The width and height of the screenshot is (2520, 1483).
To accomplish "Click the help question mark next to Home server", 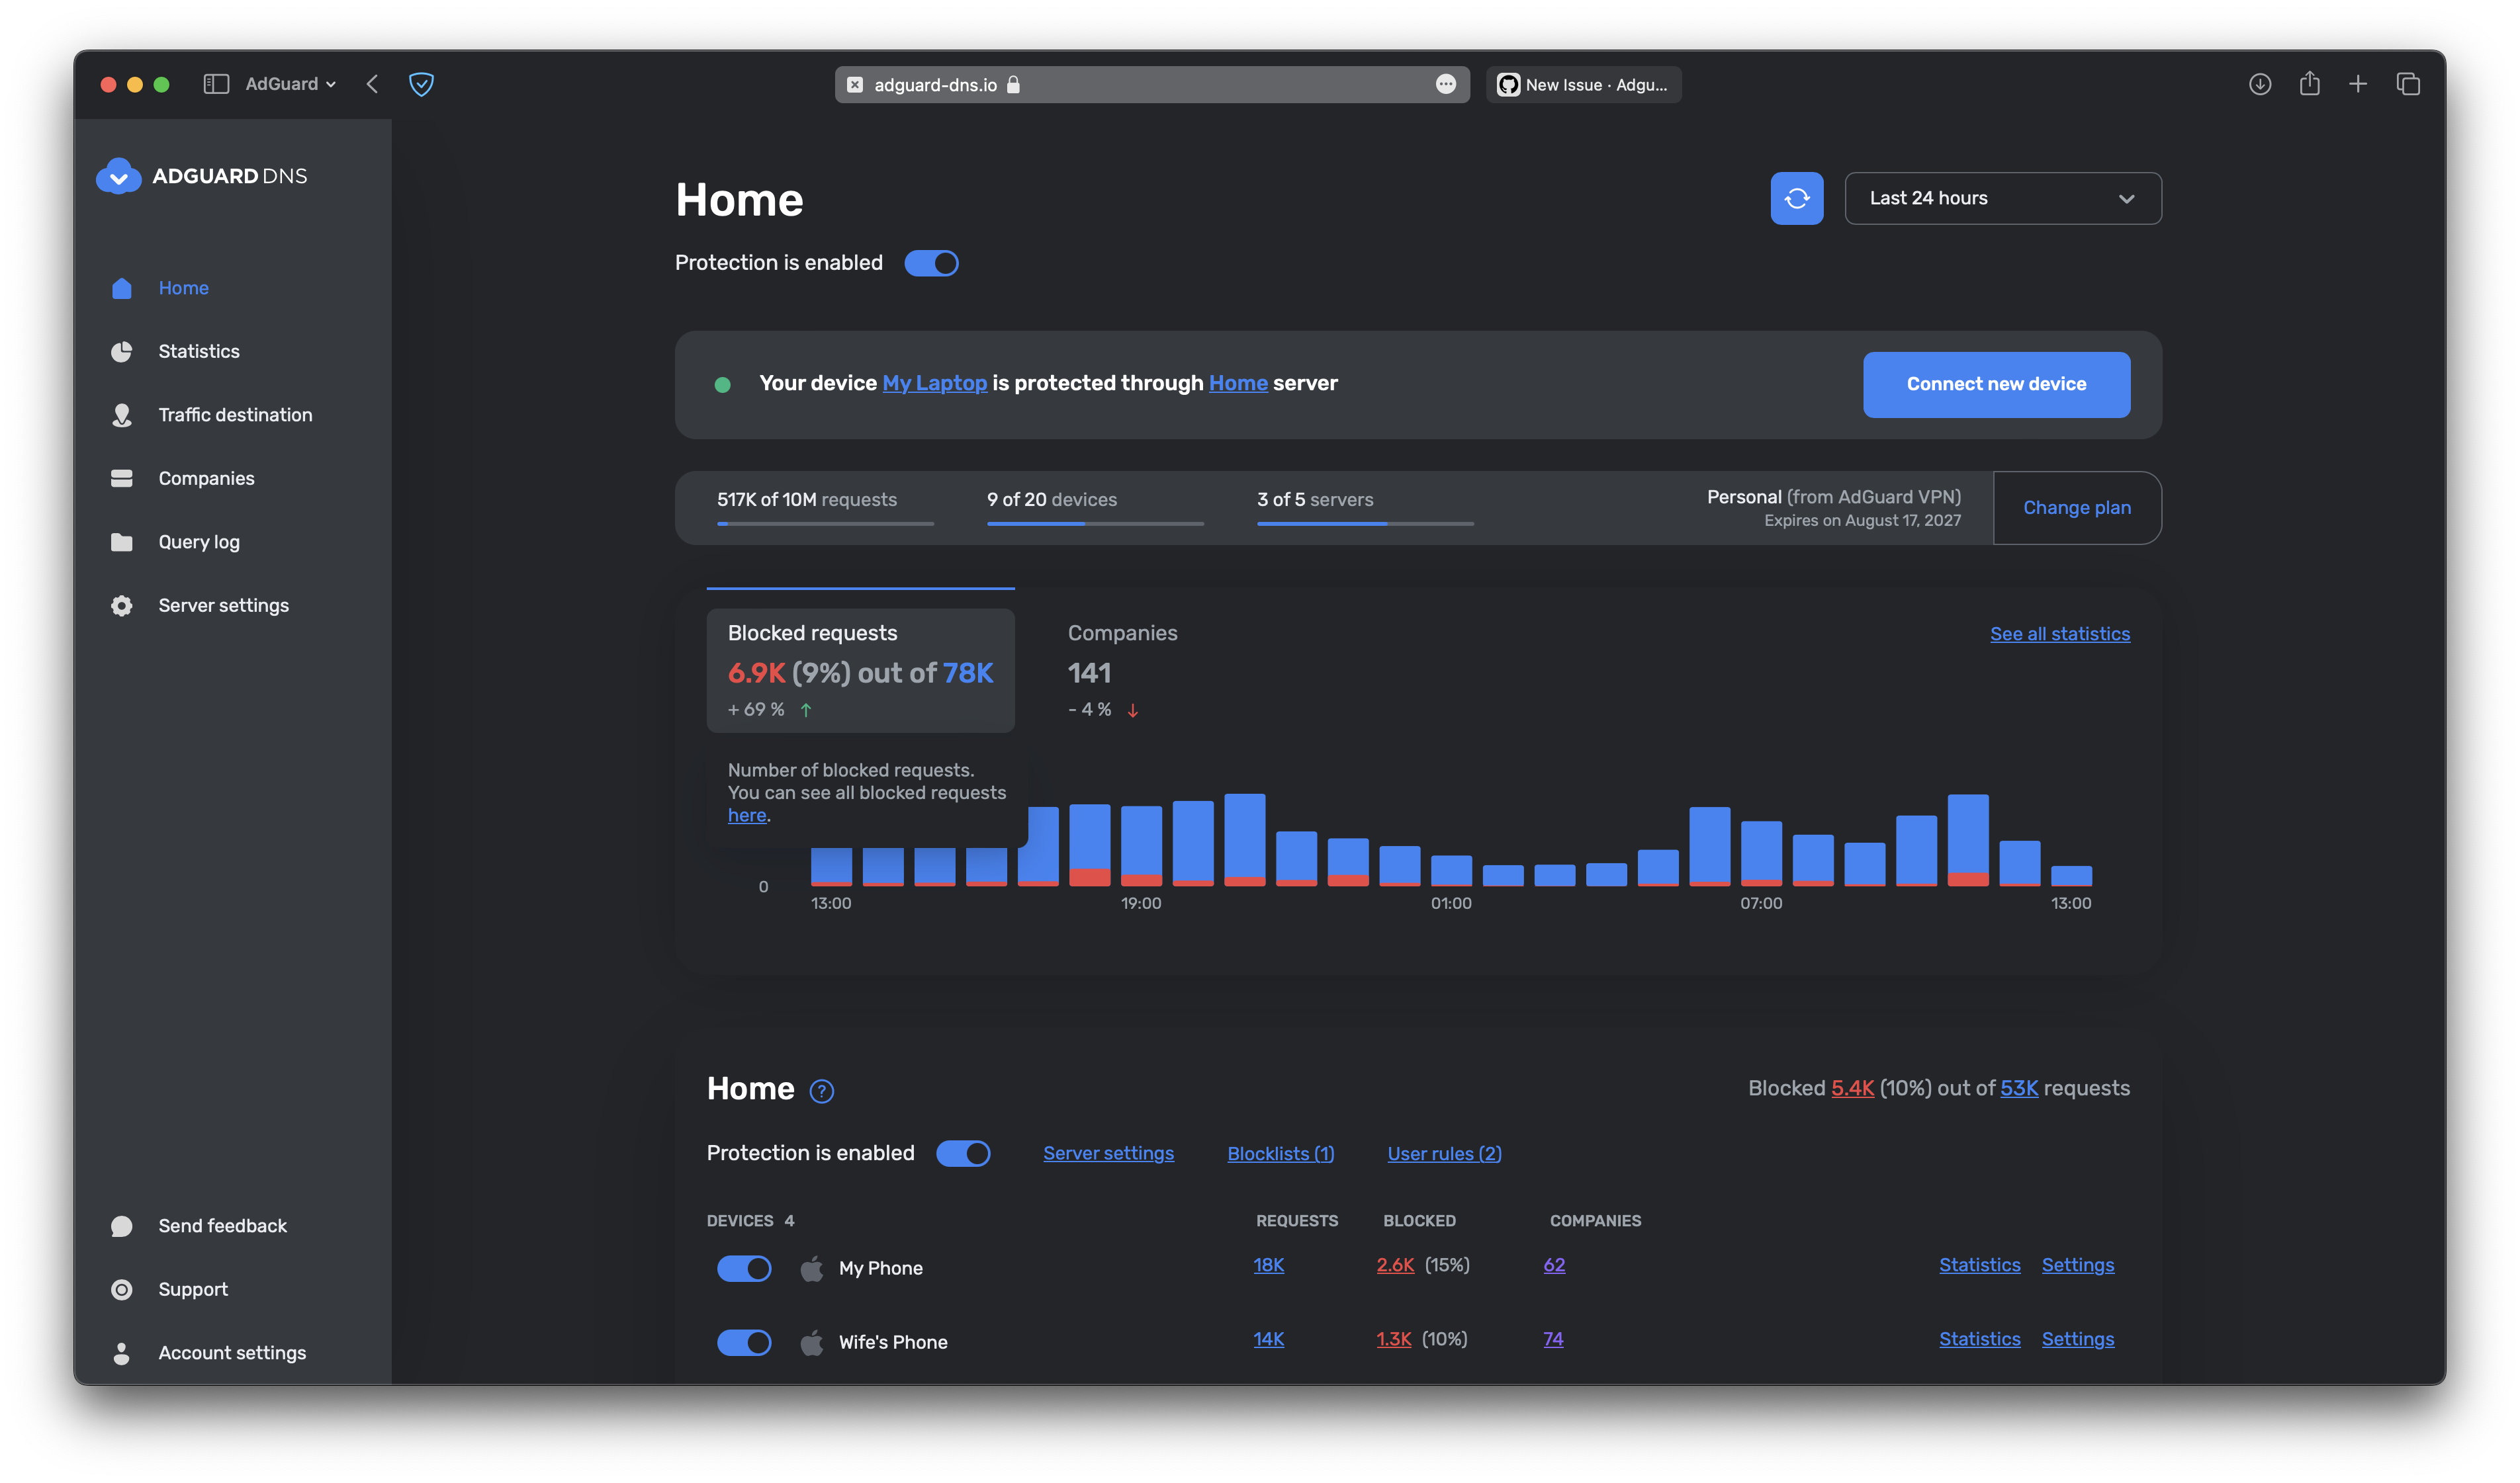I will click(822, 1091).
